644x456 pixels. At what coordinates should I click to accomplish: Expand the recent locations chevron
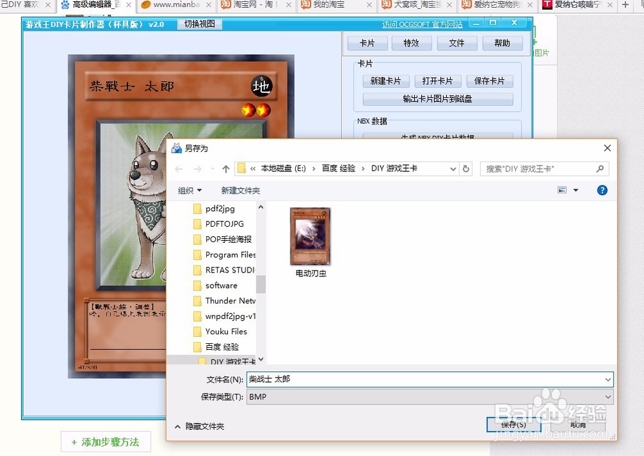pos(213,169)
